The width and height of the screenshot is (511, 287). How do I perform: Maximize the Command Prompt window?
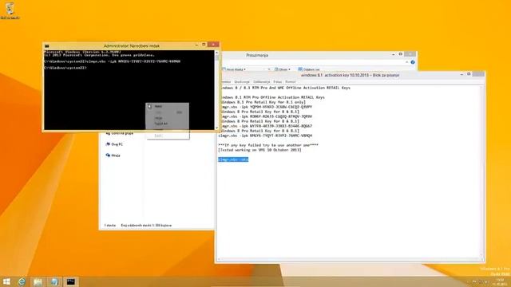pos(204,45)
